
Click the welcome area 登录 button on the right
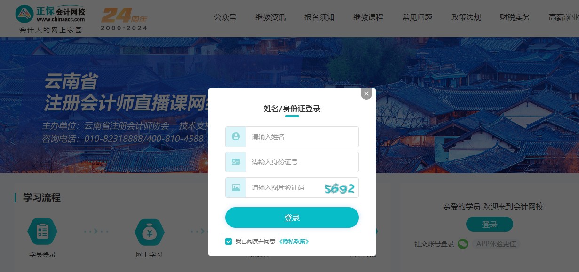(489, 224)
